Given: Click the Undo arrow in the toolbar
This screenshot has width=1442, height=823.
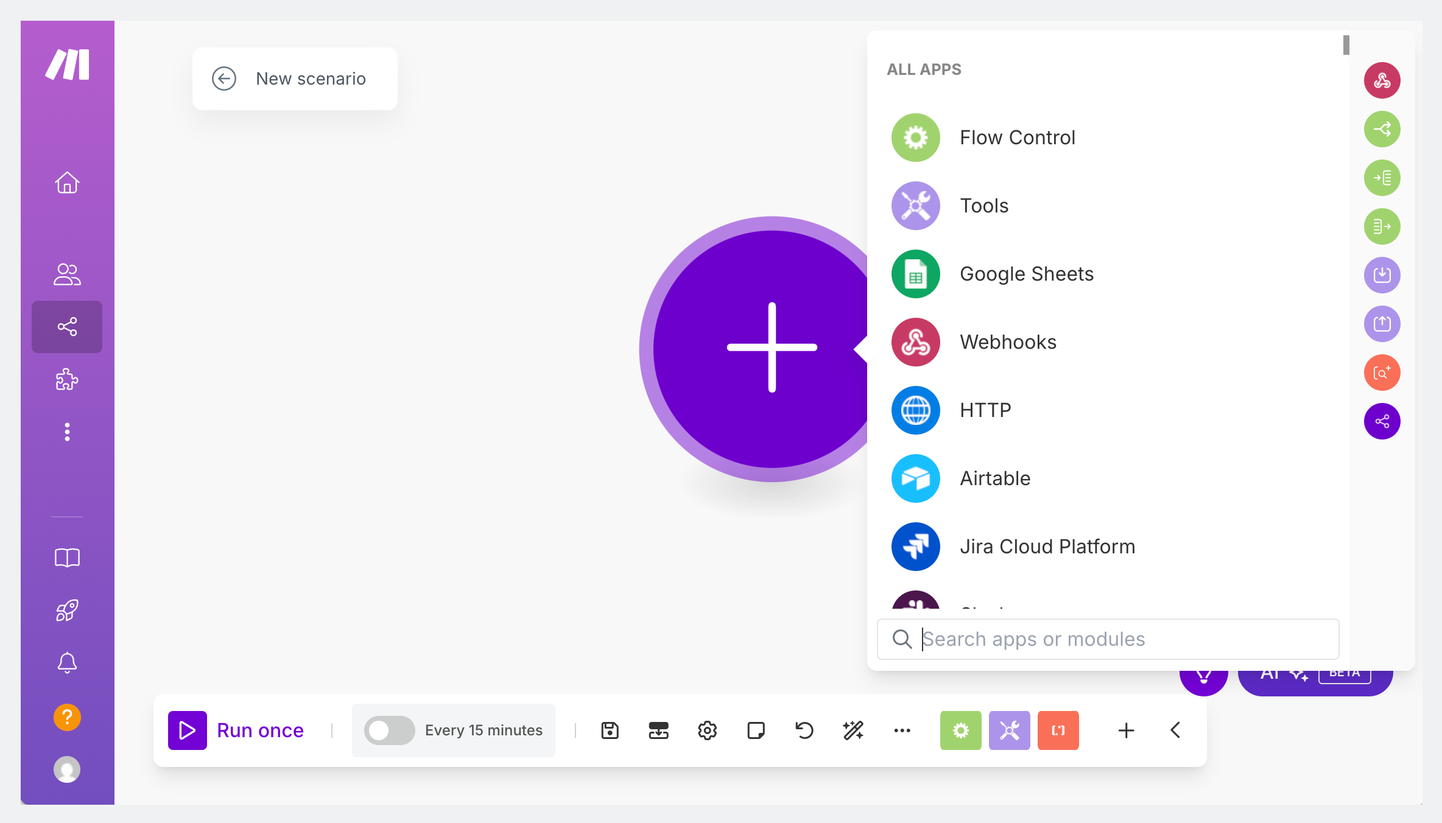Looking at the screenshot, I should (804, 730).
